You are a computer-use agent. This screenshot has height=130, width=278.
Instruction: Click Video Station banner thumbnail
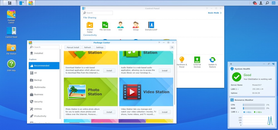146,92
